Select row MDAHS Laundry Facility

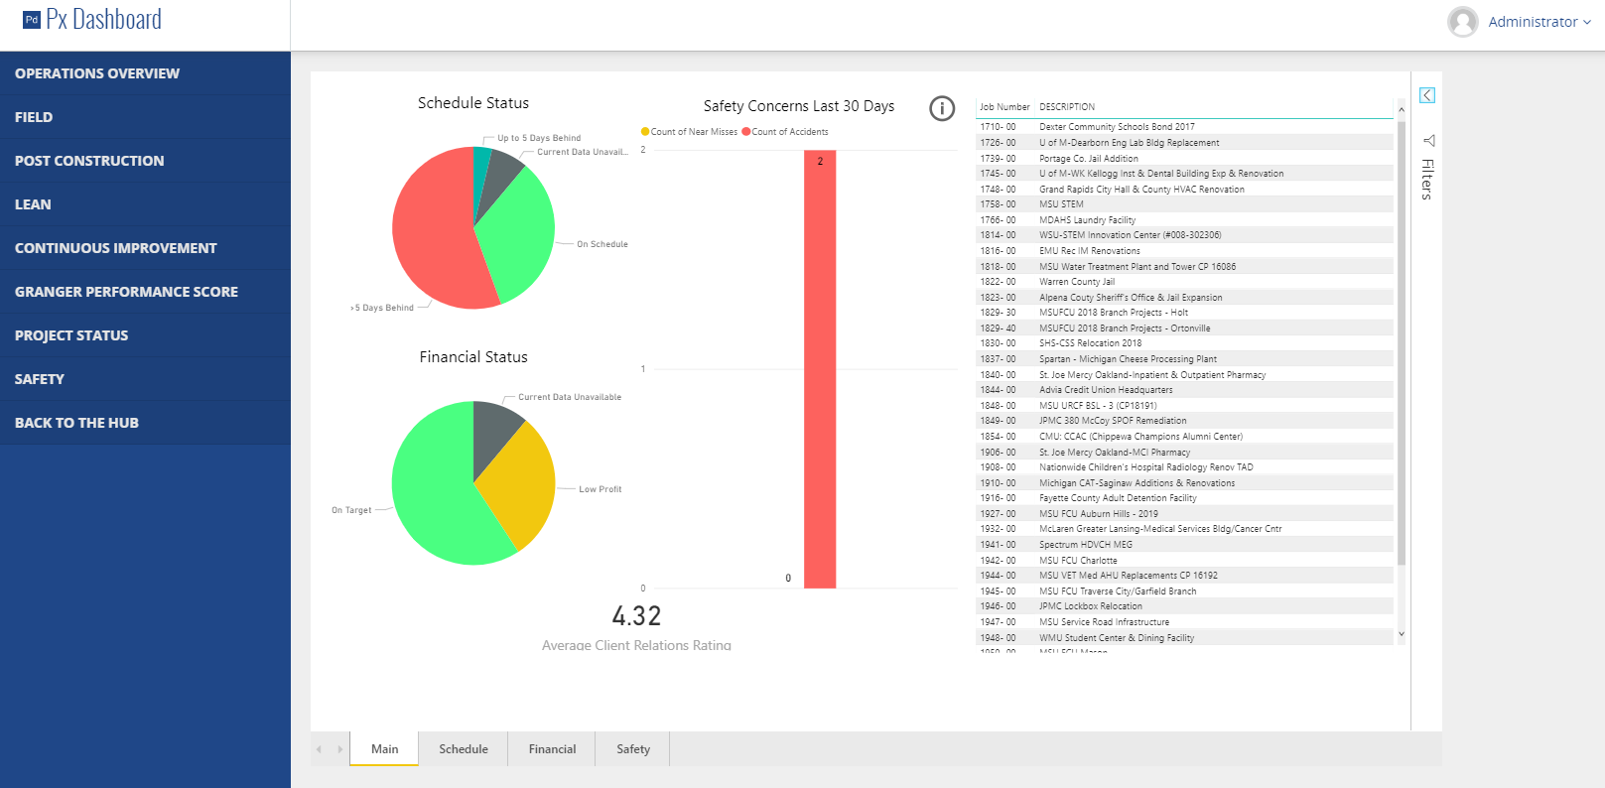pyautogui.click(x=1185, y=220)
